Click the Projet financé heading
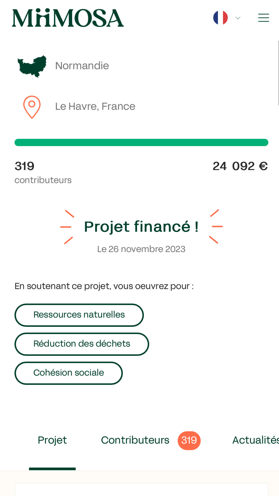Screen dimensions: 279x496 point(141,227)
